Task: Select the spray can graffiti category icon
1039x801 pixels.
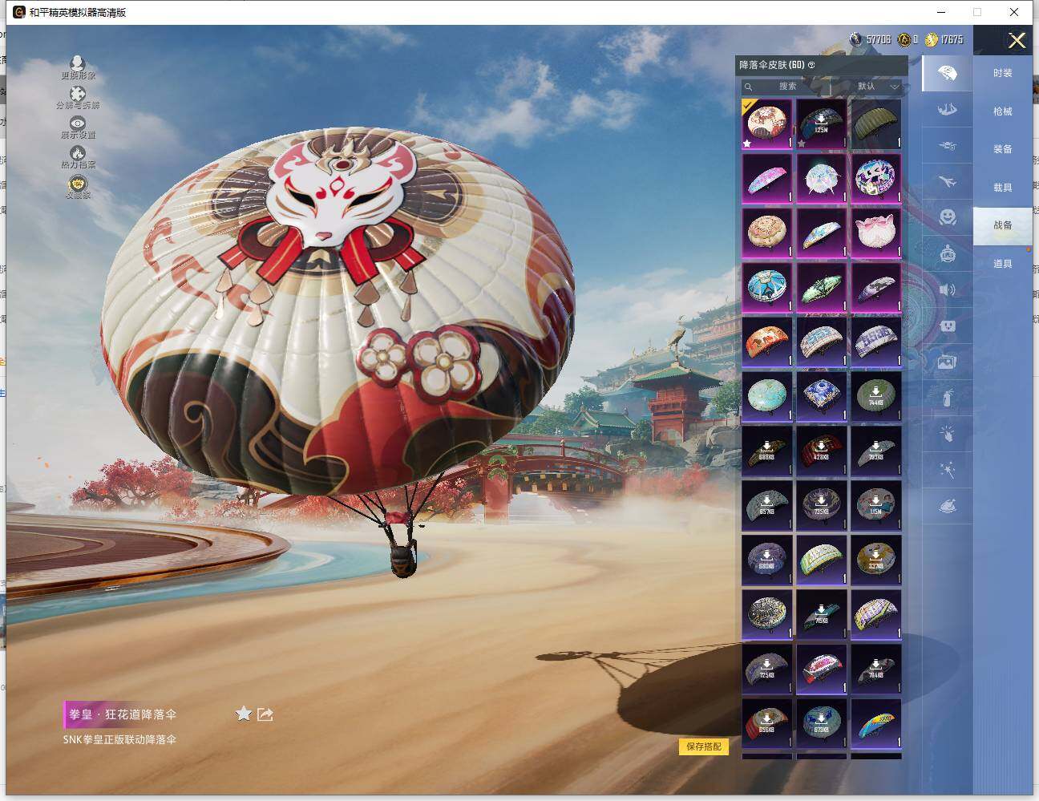Action: (947, 398)
